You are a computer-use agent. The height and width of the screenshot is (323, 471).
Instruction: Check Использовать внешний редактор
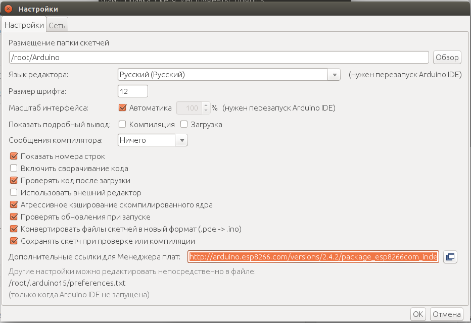pyautogui.click(x=14, y=193)
